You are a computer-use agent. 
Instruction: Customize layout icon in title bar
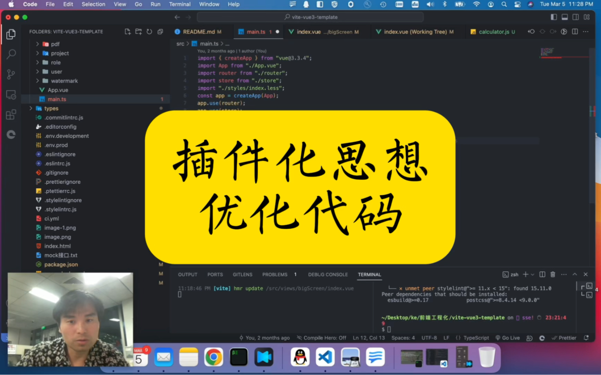(587, 17)
